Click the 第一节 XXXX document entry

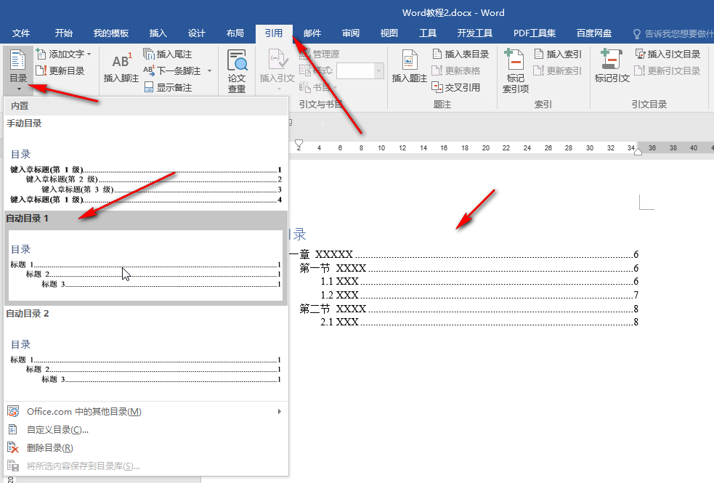469,268
